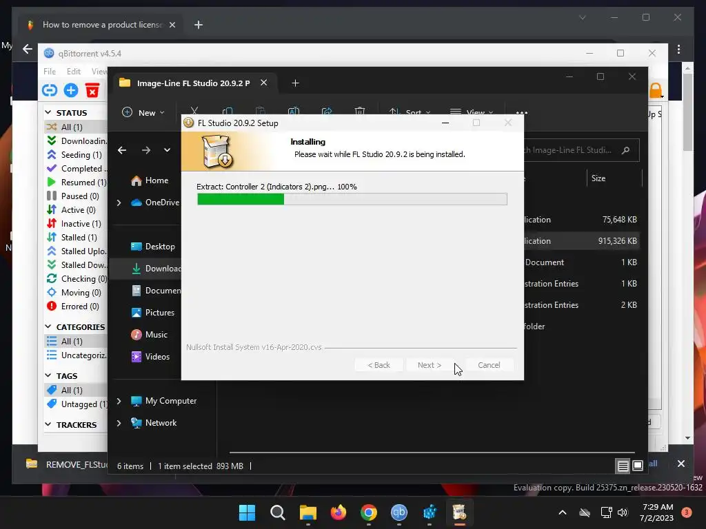
Task: Open a new tab in Chrome browser
Action: (199, 25)
